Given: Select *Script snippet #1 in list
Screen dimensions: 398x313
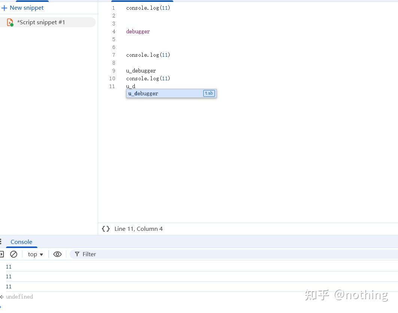Looking at the screenshot, I should point(48,22).
